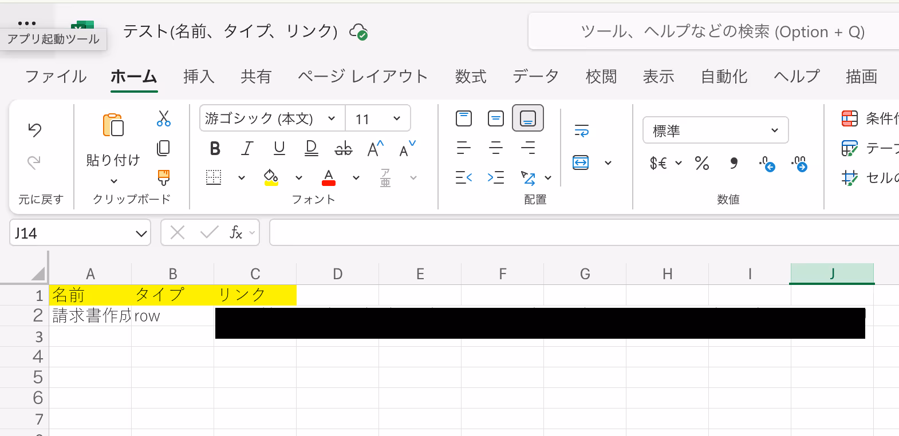Click the Format as Table icon
Screen dimensions: 899x436
850,149
